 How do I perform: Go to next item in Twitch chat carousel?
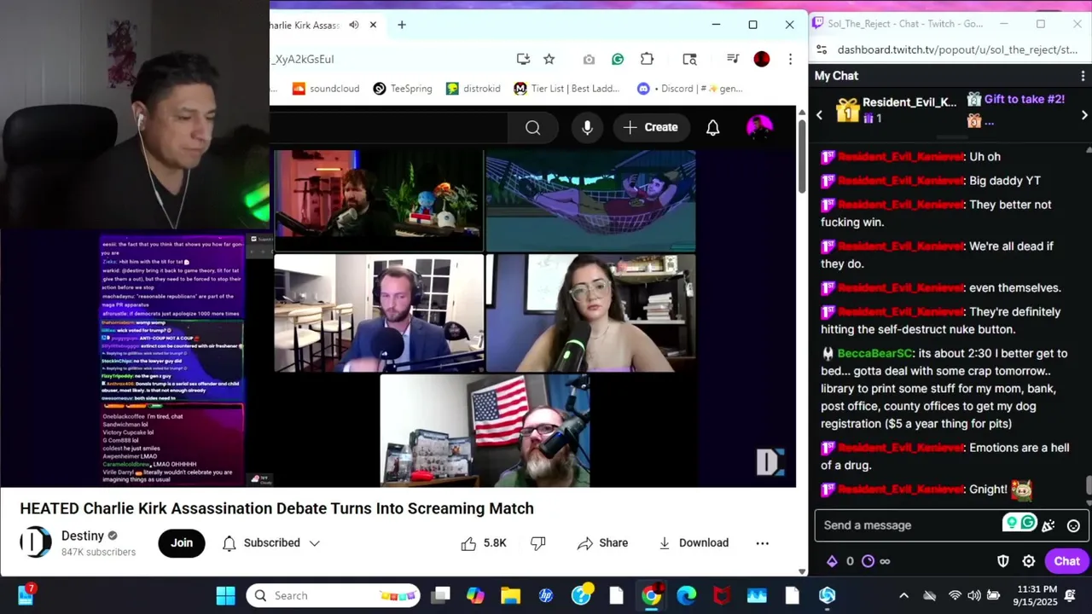click(x=1084, y=114)
